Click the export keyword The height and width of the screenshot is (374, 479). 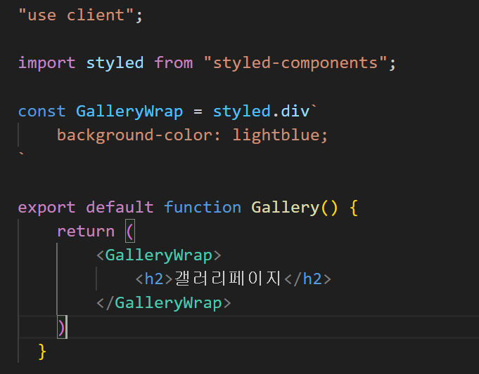pos(46,208)
